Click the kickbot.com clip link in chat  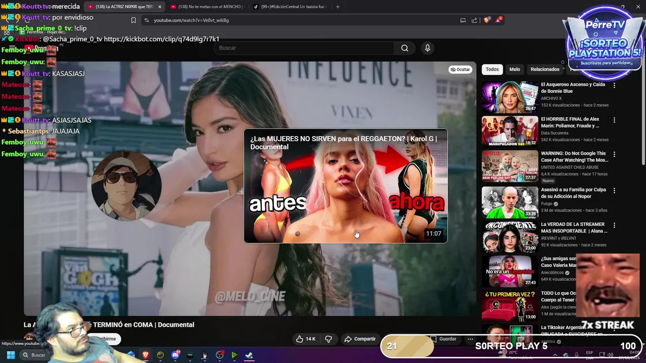tap(161, 39)
